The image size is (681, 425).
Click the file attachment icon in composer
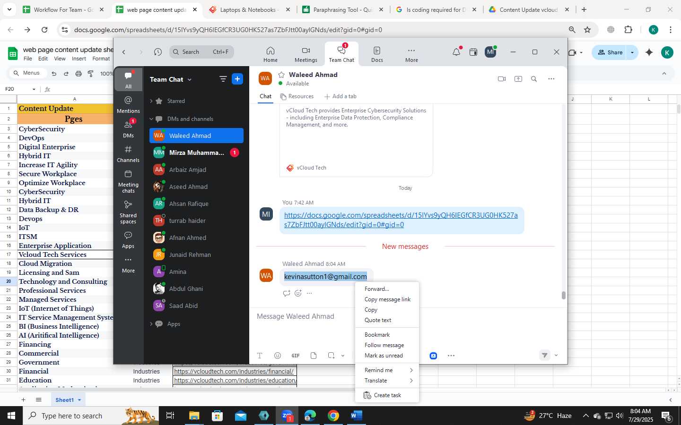pyautogui.click(x=314, y=356)
